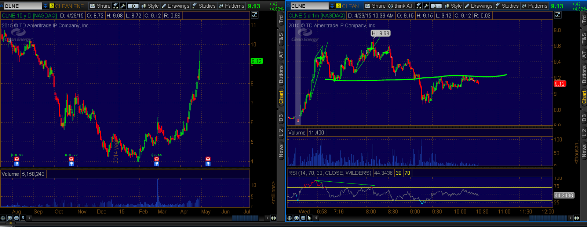Open Trd sidebar tab beside left chart
This screenshot has height=227, width=587.
[281, 19]
